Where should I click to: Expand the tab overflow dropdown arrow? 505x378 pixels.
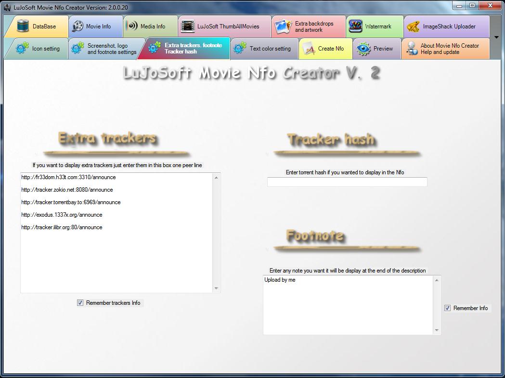coord(496,38)
